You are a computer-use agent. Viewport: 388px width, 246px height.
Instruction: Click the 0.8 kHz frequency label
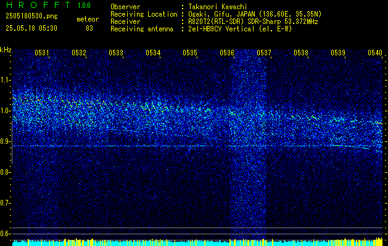6,172
